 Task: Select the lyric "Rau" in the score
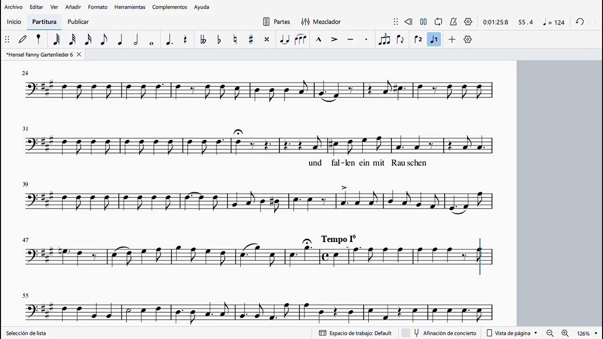pyautogui.click(x=399, y=163)
